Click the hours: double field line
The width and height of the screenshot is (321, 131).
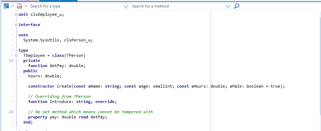45,76
